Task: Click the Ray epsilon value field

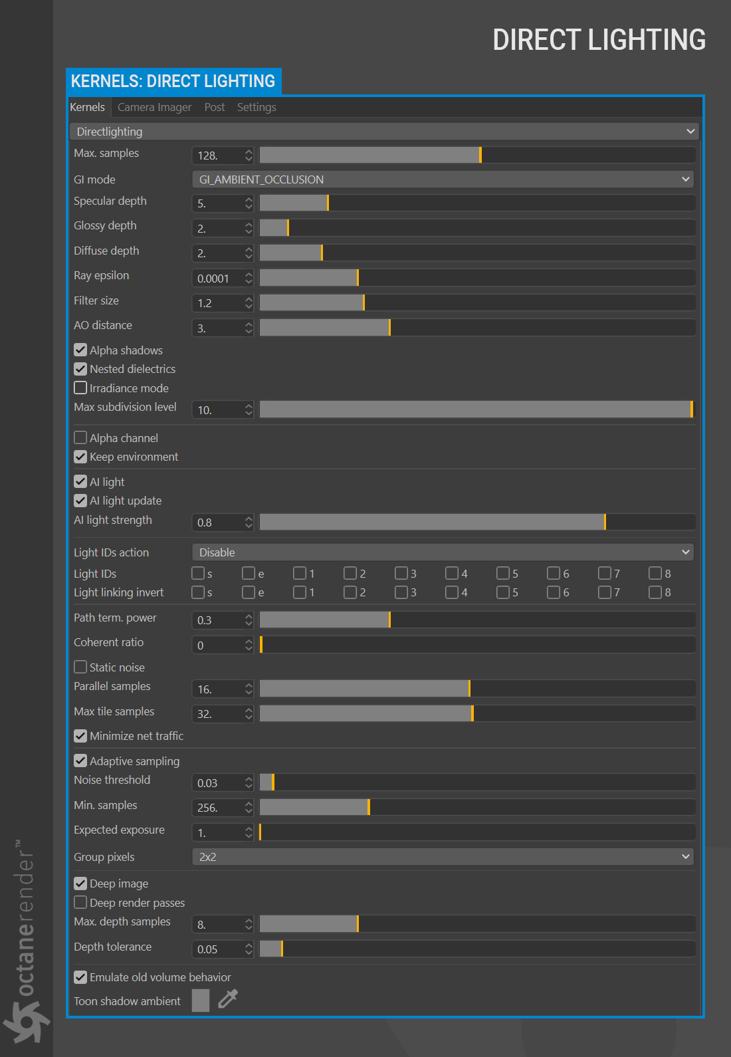Action: pyautogui.click(x=217, y=278)
